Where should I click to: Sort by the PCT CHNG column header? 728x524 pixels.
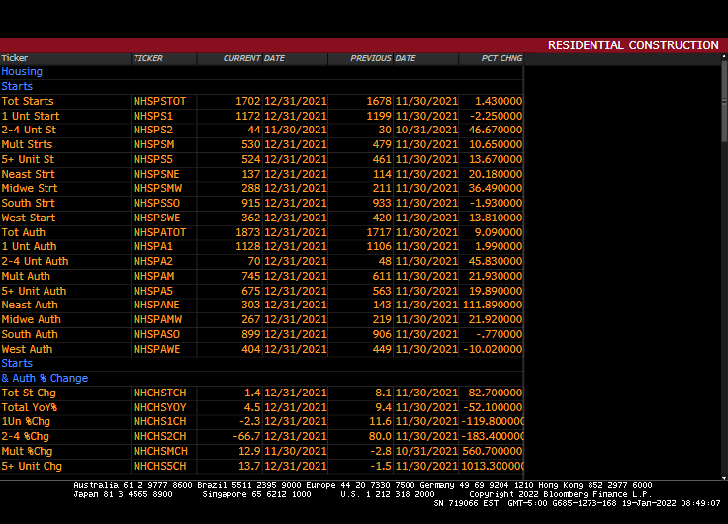[501, 58]
